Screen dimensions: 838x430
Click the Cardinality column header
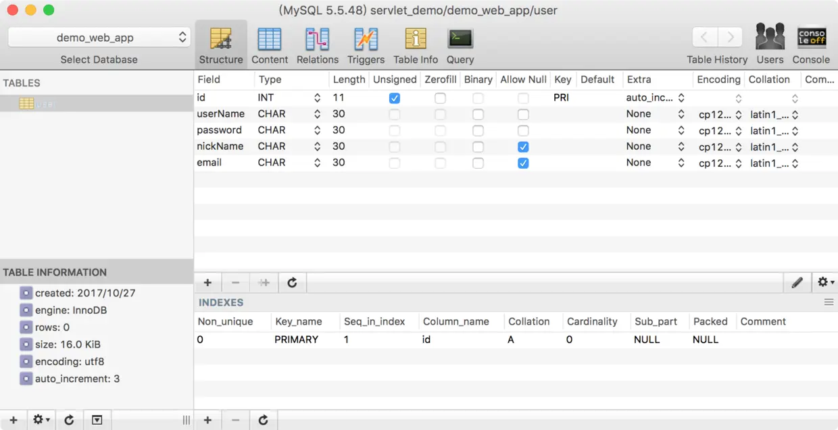[596, 322]
